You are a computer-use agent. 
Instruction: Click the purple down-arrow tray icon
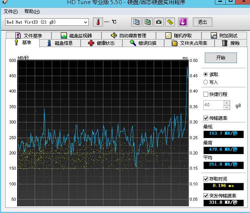tap(183, 22)
